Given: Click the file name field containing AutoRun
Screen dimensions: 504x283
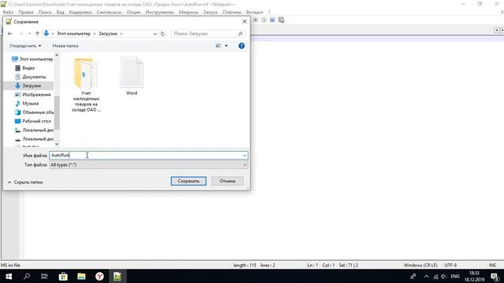Looking at the screenshot, I should coord(149,156).
